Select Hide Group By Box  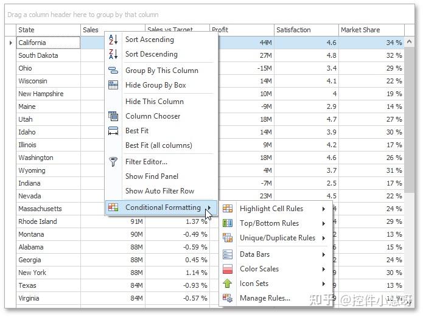coord(161,85)
